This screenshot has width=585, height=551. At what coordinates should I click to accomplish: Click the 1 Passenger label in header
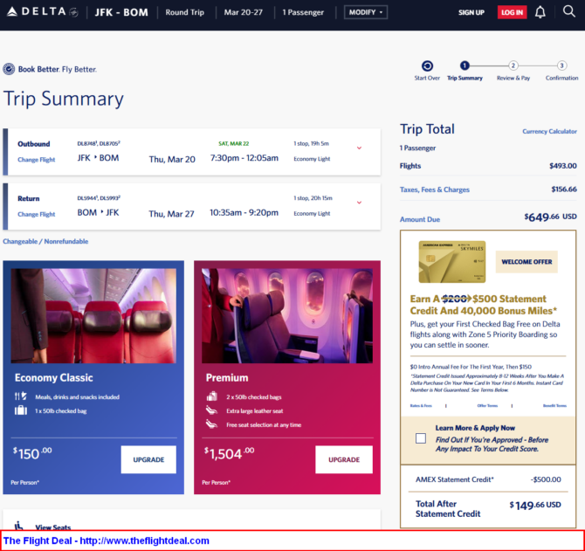[x=303, y=12]
